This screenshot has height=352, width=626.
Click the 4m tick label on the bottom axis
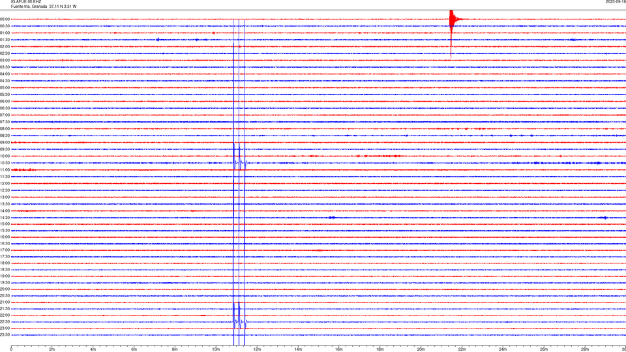click(x=93, y=349)
